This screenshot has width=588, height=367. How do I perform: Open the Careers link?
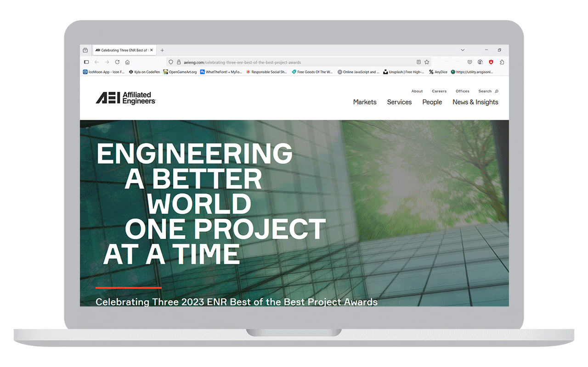[439, 91]
